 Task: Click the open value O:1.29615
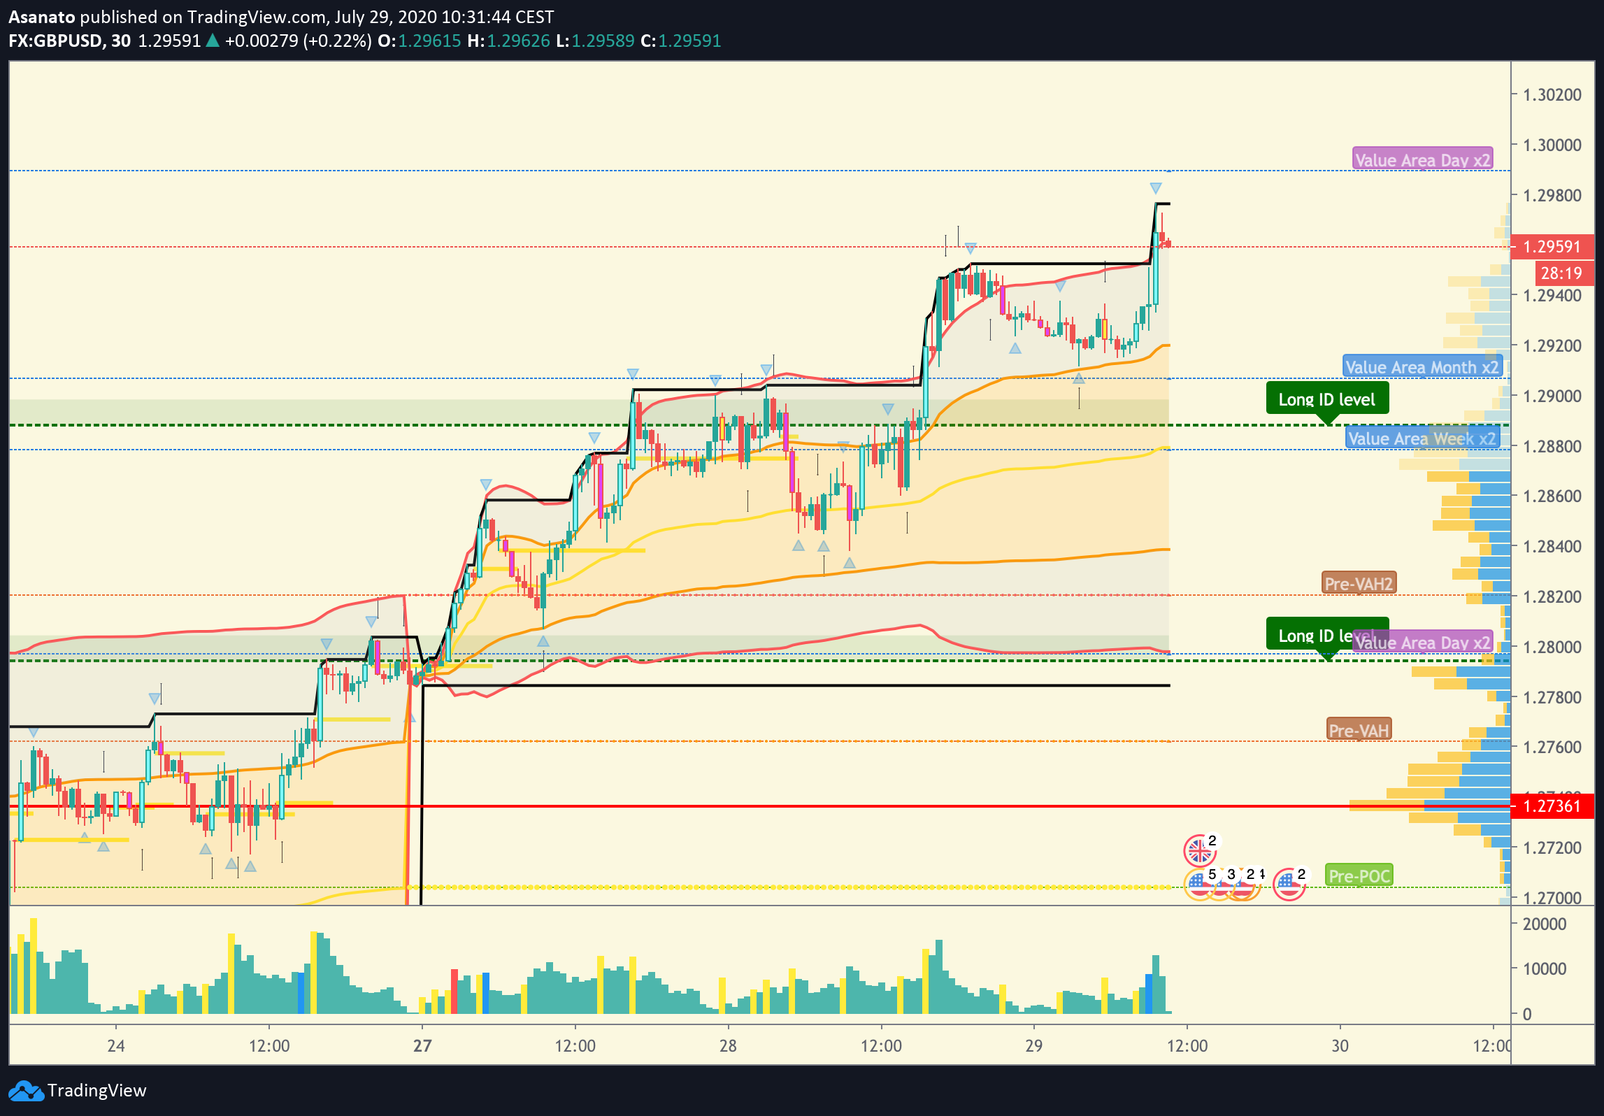(420, 41)
